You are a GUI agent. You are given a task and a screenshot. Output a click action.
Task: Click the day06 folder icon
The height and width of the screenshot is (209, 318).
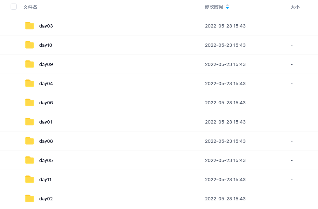(x=30, y=102)
